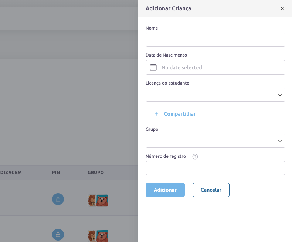The image size is (292, 242).
Task: Close the Adicionar Criança panel
Action: click(282, 8)
